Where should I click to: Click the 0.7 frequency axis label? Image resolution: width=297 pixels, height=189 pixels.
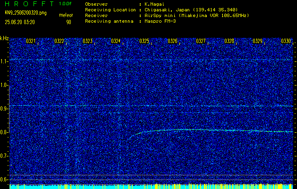point(4,156)
